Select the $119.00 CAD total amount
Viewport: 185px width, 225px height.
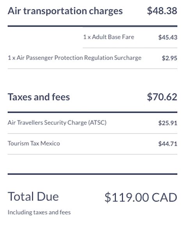(x=141, y=197)
